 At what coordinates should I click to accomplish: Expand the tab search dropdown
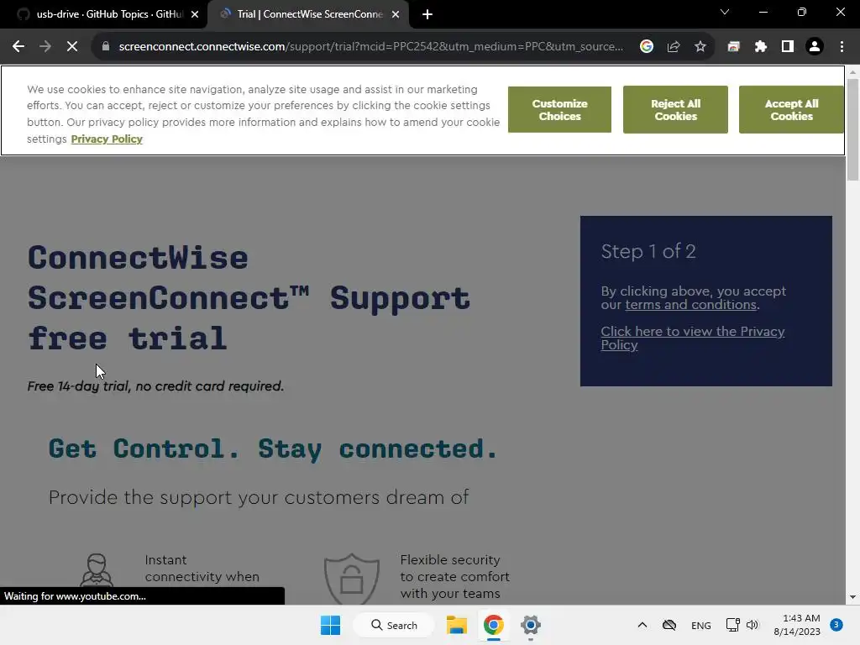click(x=725, y=12)
